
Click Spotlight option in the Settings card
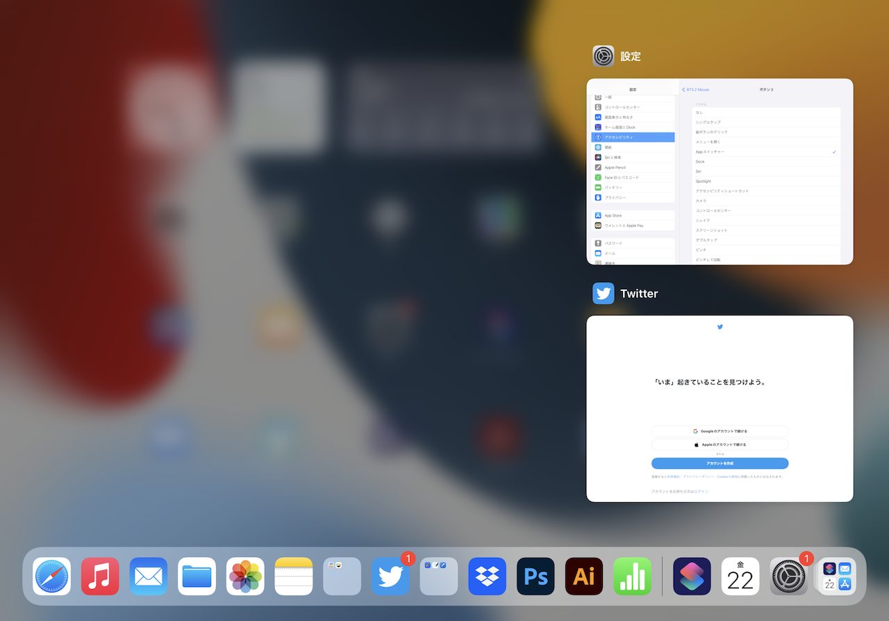[766, 181]
